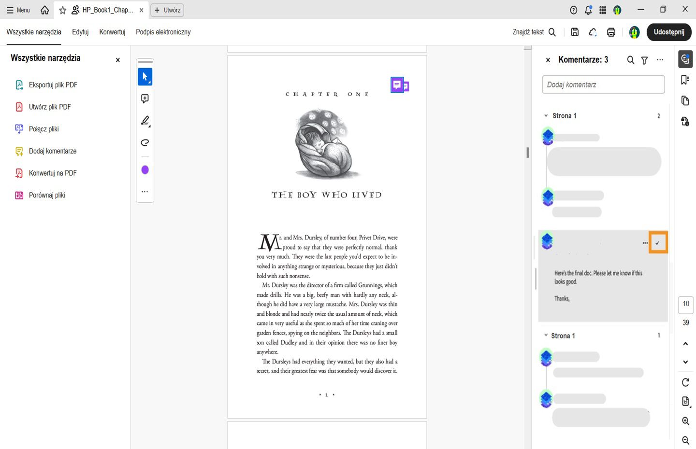This screenshot has width=696, height=449.
Task: Select the arrow selection tool
Action: point(145,77)
